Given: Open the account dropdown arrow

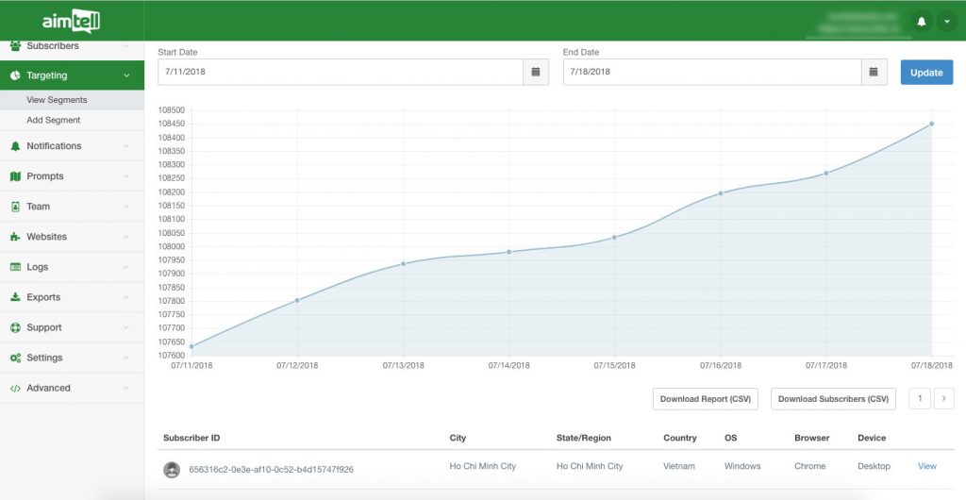Looking at the screenshot, I should (x=946, y=22).
